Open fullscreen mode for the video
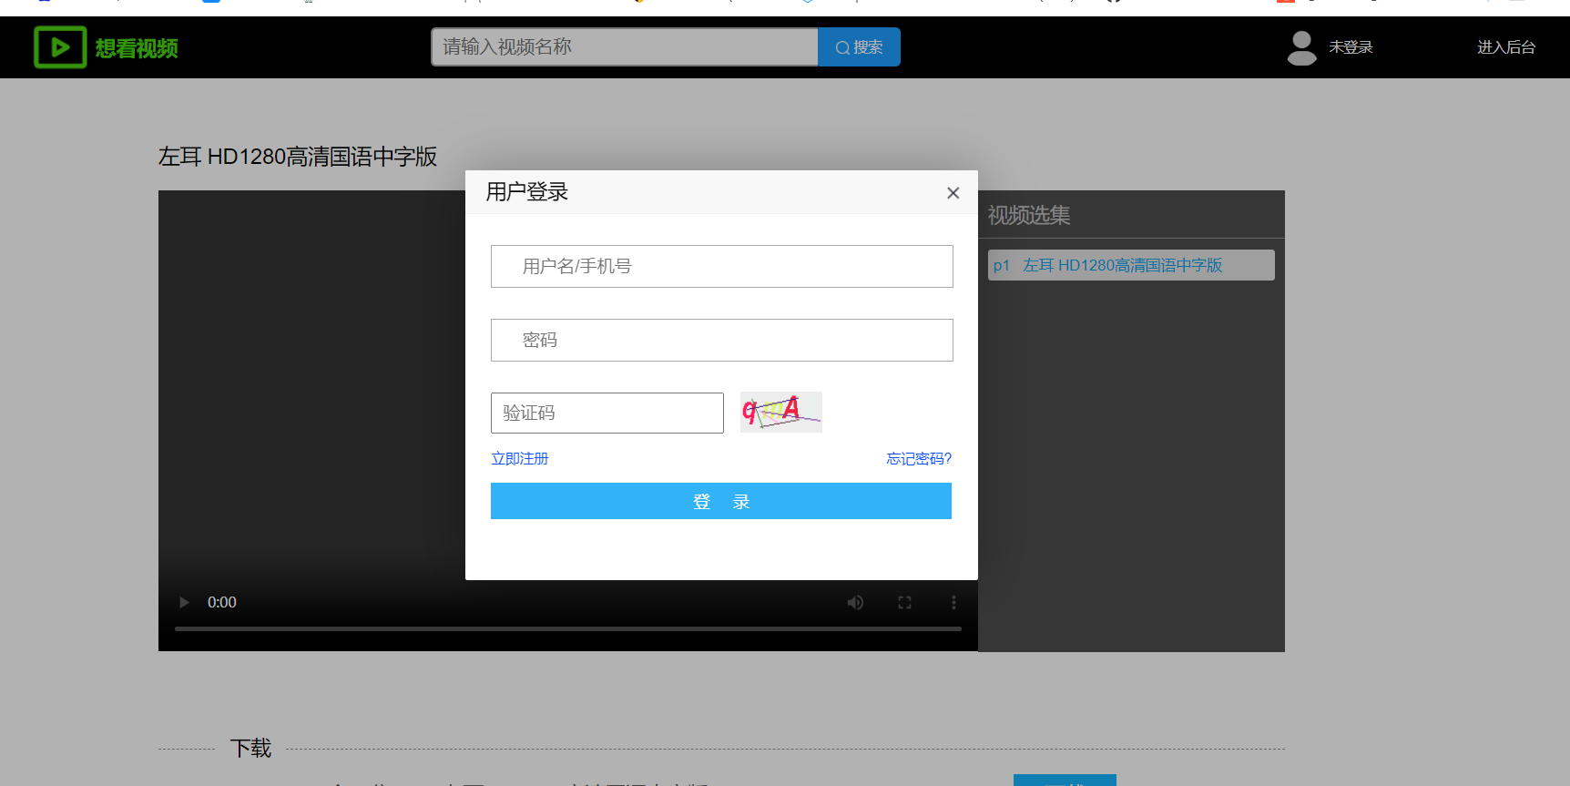The image size is (1570, 786). click(904, 602)
